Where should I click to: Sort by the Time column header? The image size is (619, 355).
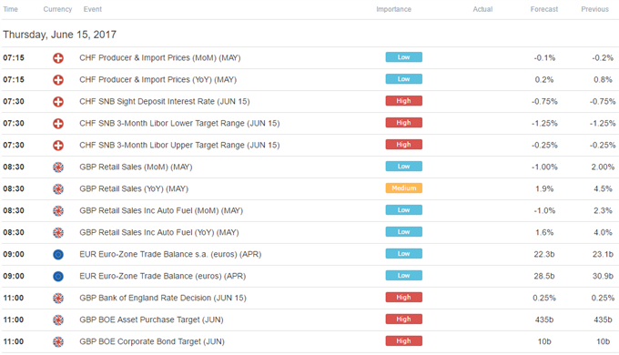10,9
